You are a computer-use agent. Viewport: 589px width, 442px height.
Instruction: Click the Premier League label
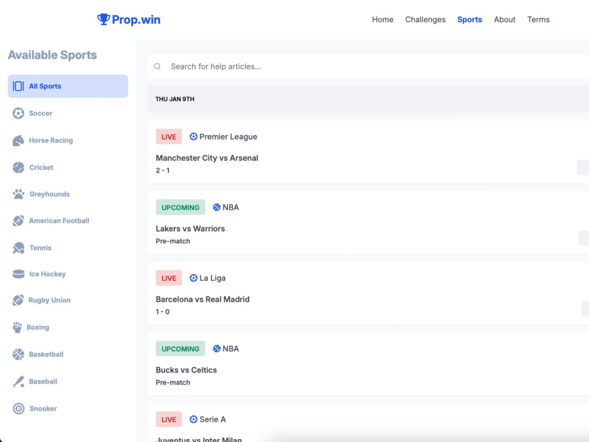coord(229,137)
